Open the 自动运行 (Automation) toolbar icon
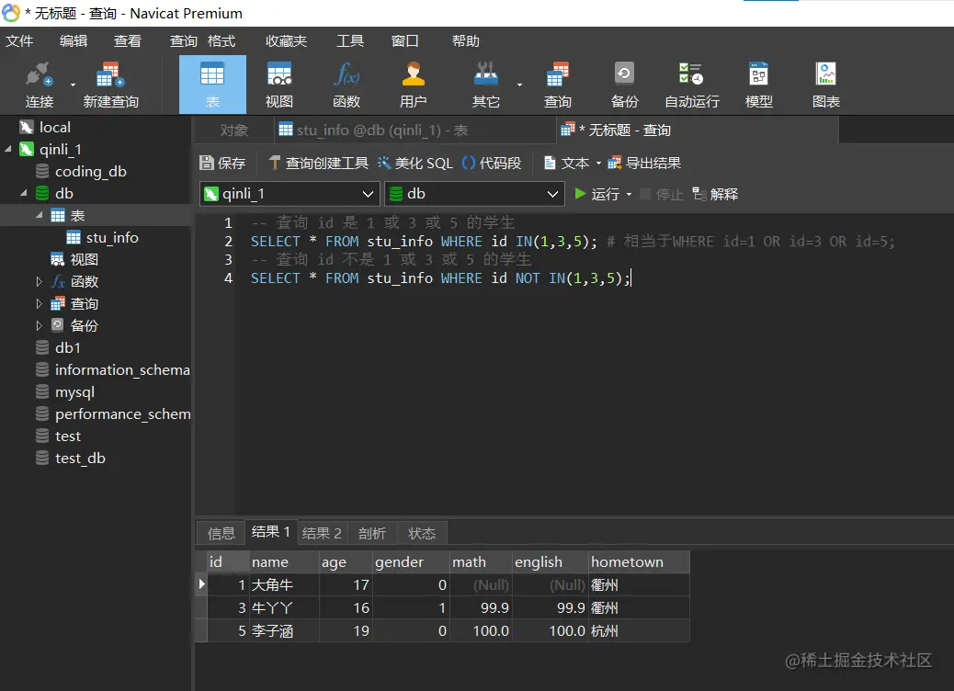Image resolution: width=954 pixels, height=691 pixels. (x=692, y=85)
